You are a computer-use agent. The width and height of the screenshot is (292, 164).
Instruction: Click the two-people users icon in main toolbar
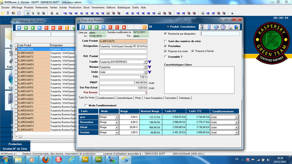13,13
